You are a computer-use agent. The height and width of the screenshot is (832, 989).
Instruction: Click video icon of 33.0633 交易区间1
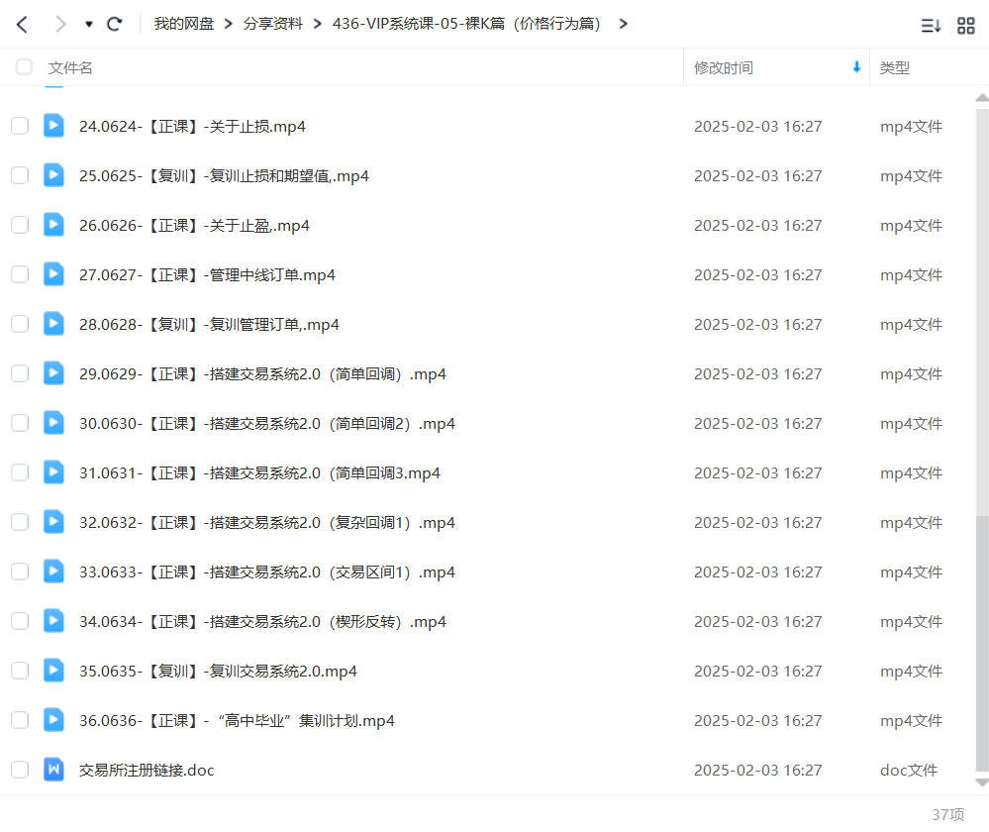[x=53, y=572]
